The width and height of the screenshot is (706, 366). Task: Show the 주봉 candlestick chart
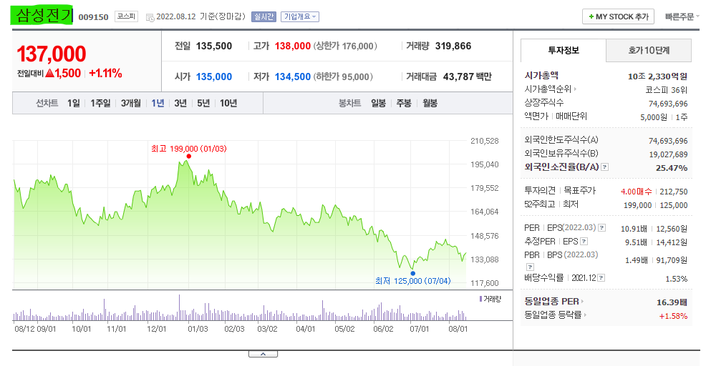pyautogui.click(x=404, y=104)
